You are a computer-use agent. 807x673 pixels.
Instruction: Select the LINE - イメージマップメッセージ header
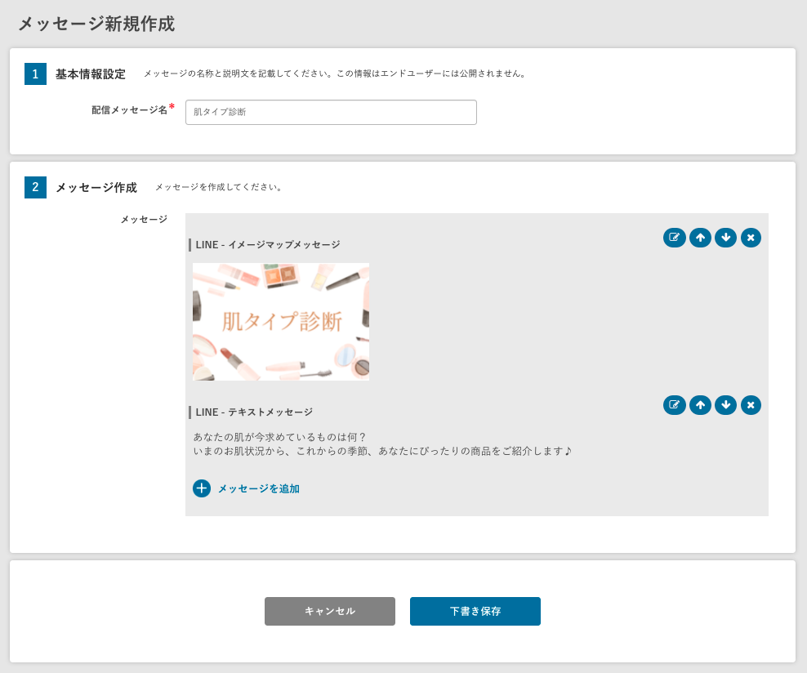pos(268,245)
